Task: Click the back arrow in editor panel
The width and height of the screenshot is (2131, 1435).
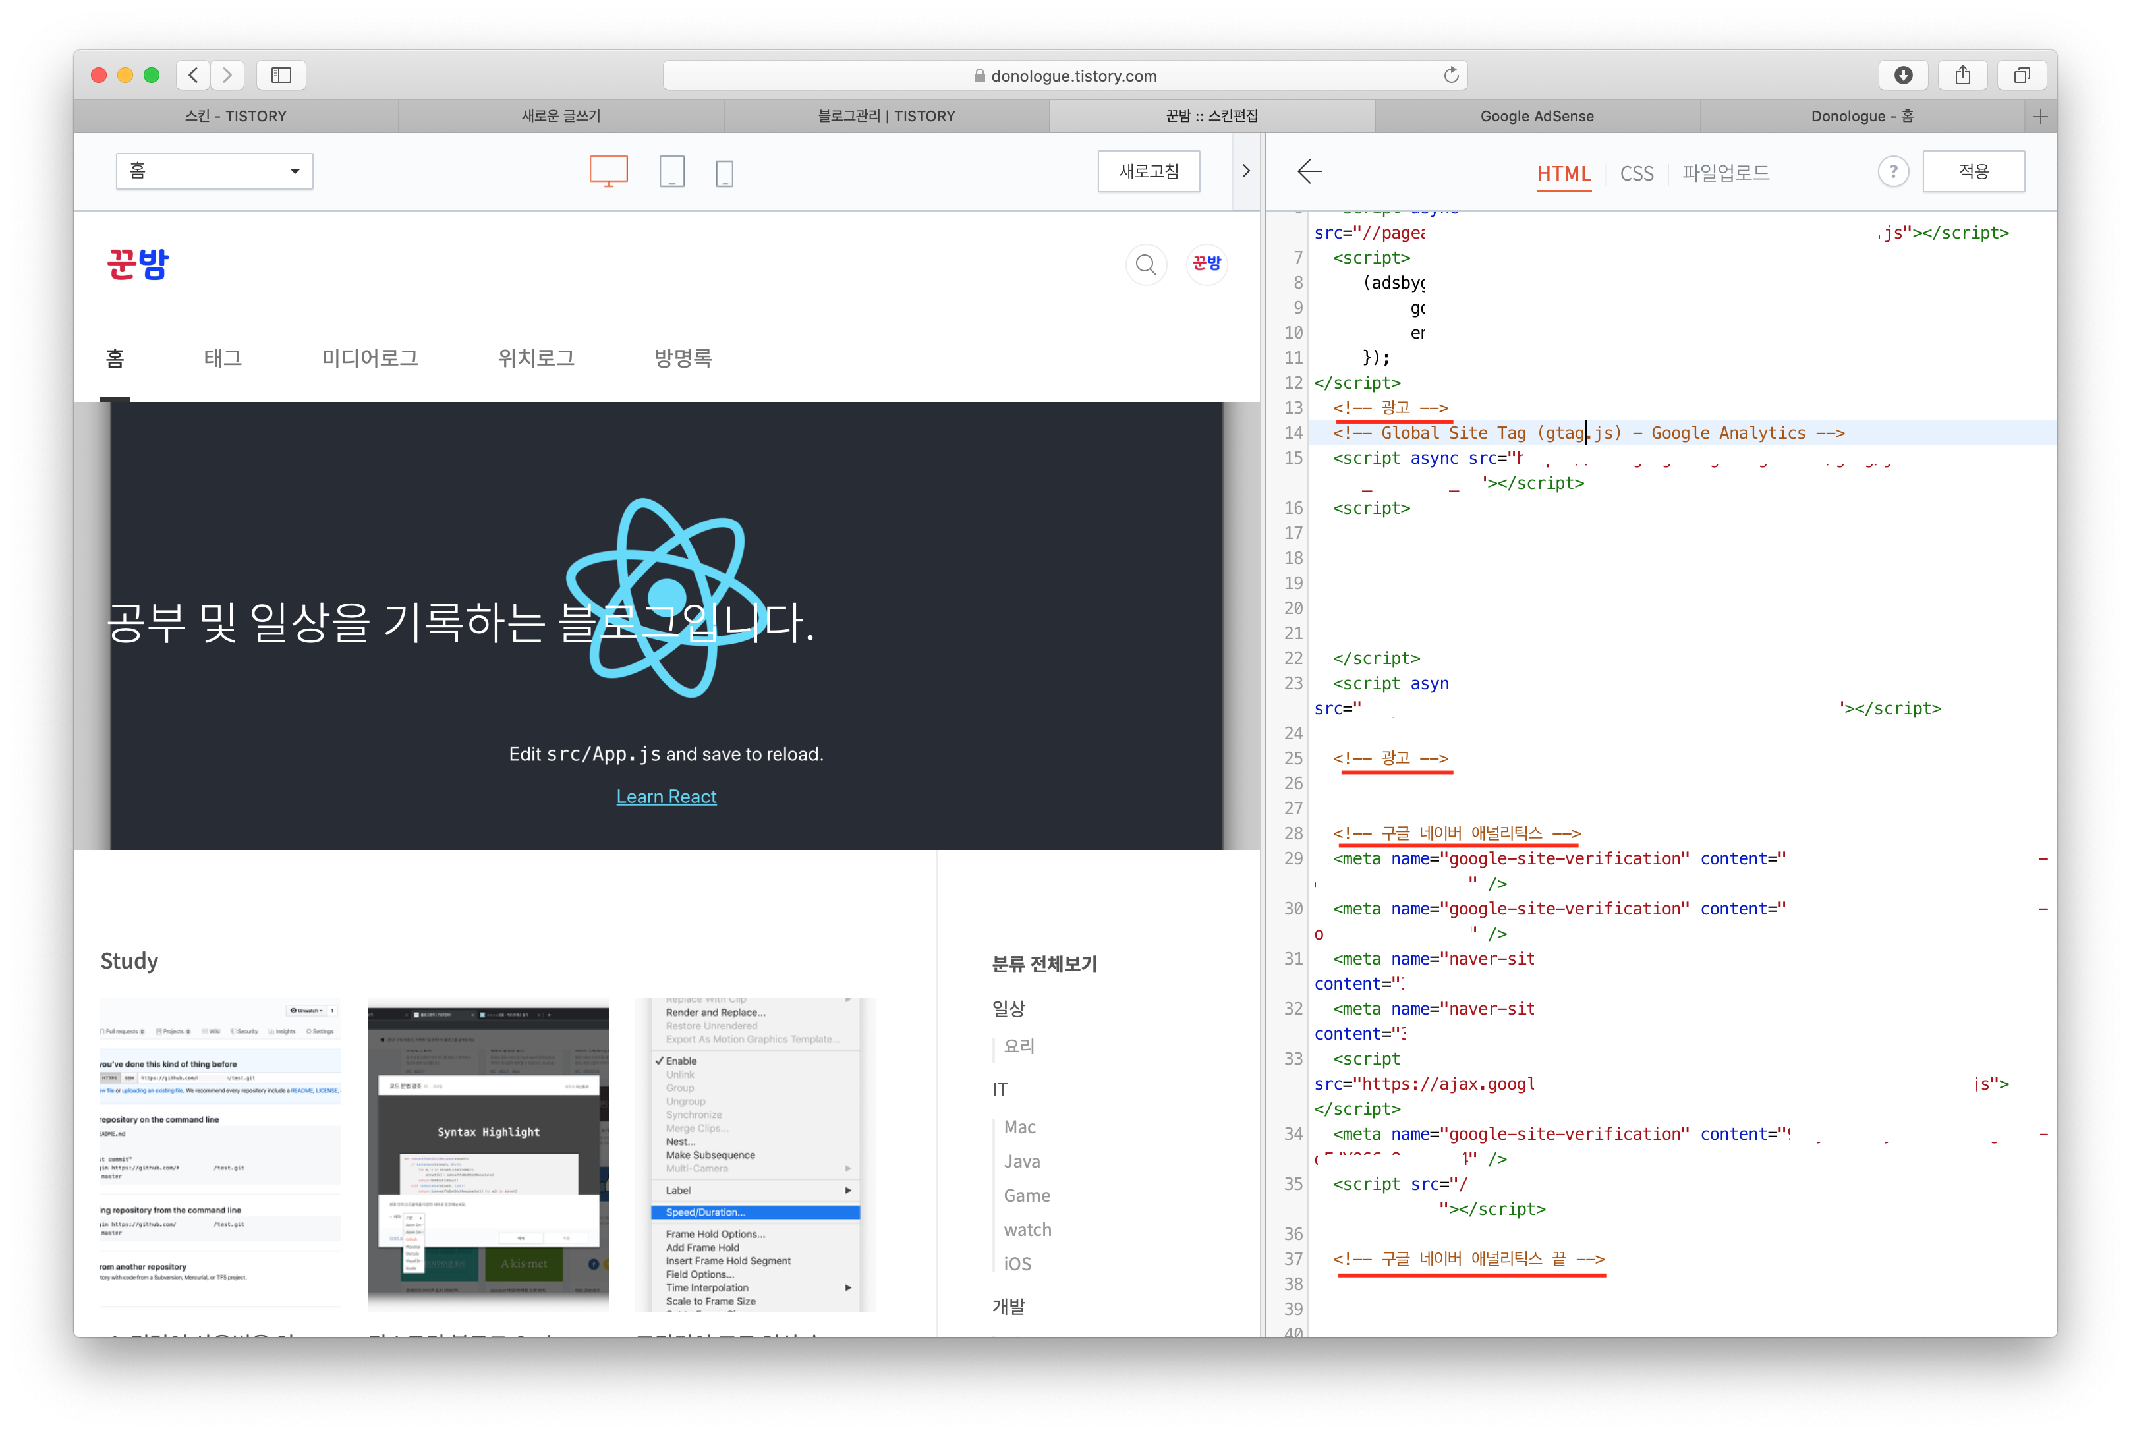Action: tap(1310, 171)
